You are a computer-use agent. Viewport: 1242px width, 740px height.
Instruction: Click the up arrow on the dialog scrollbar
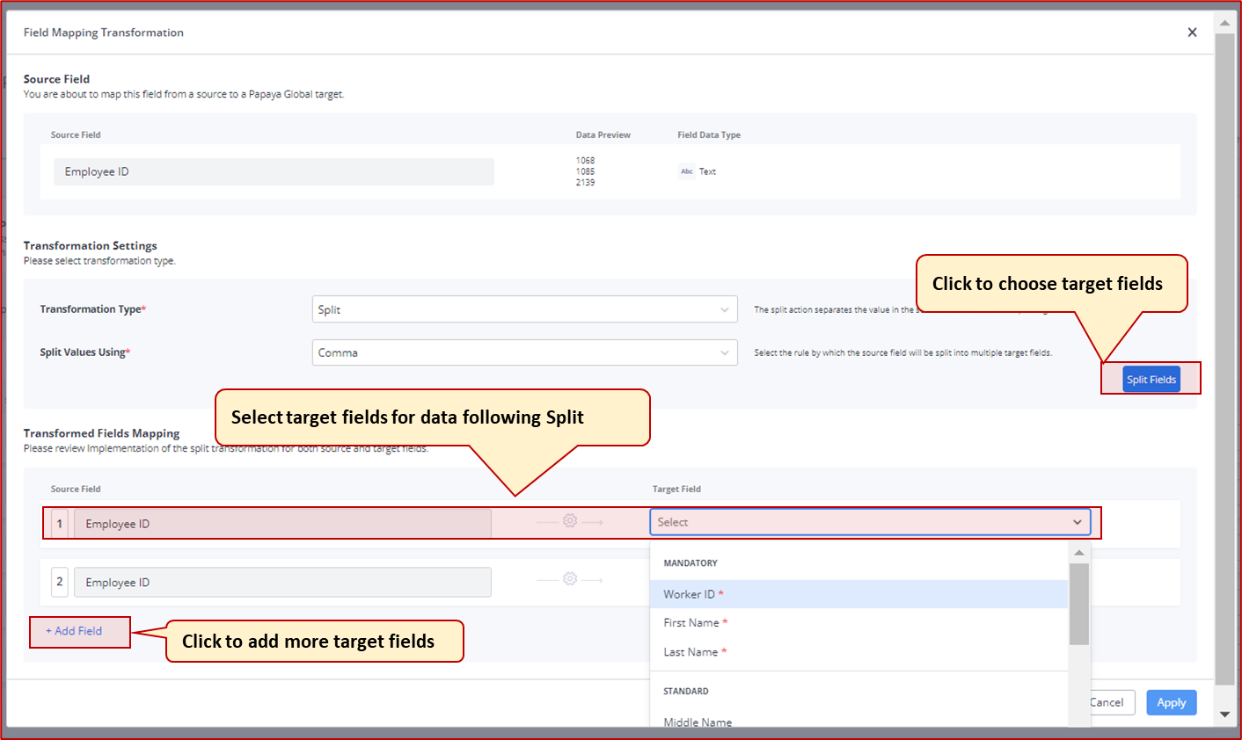1225,22
